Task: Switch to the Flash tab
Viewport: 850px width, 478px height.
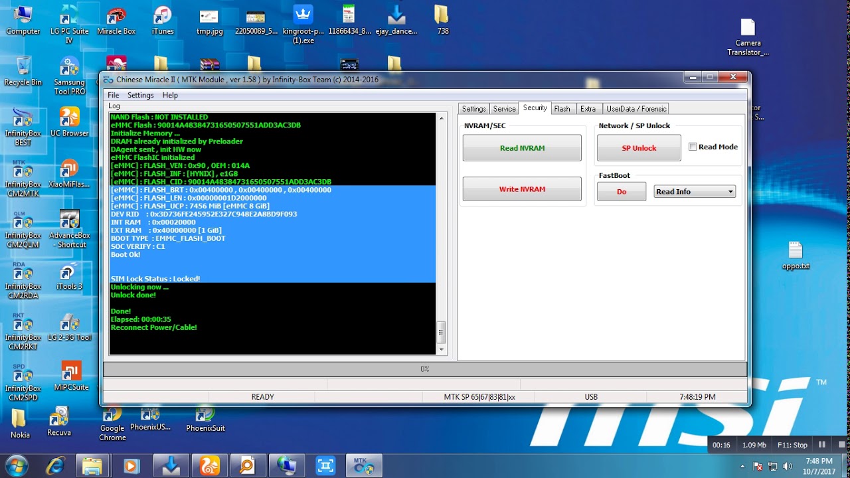Action: (562, 109)
